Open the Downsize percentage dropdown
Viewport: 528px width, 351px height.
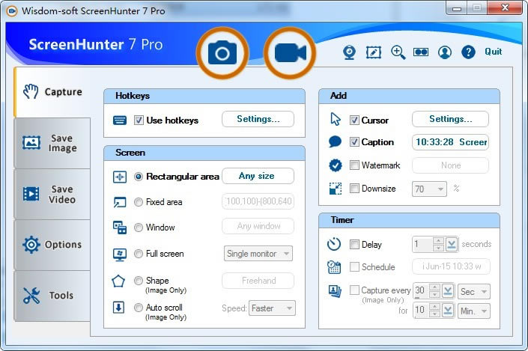430,189
